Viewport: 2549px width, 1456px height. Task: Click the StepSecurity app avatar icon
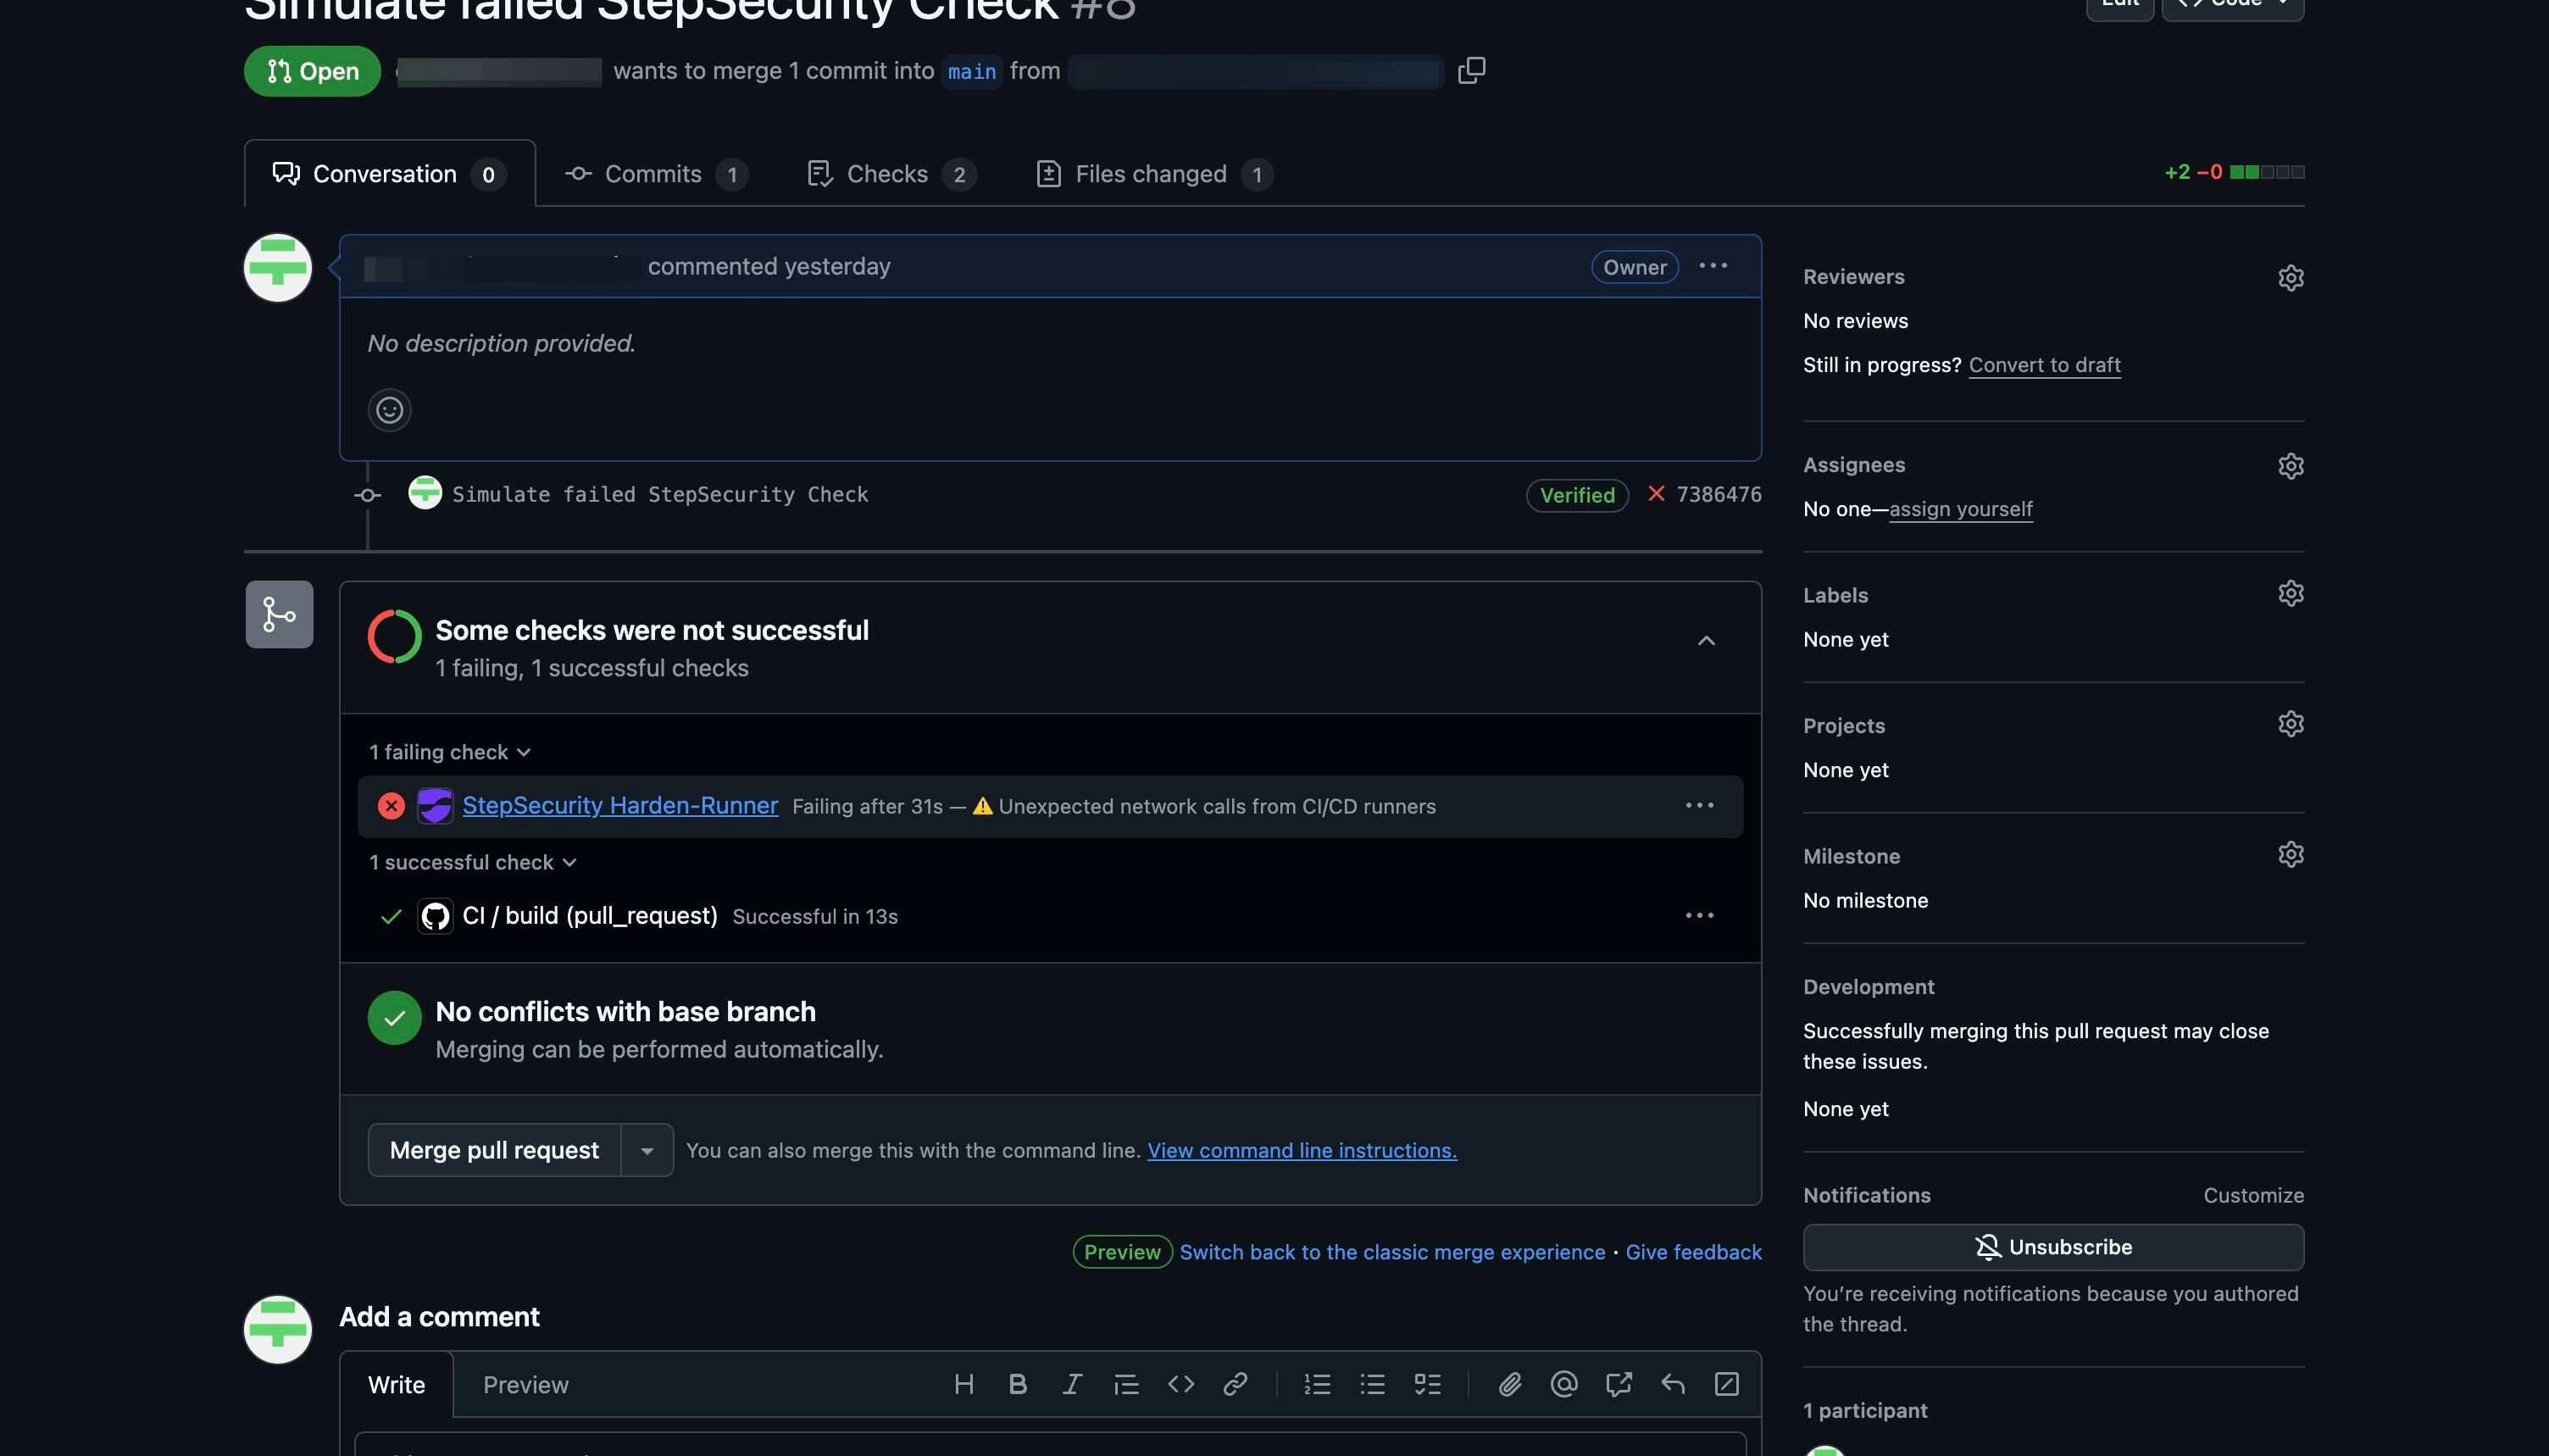pos(435,806)
